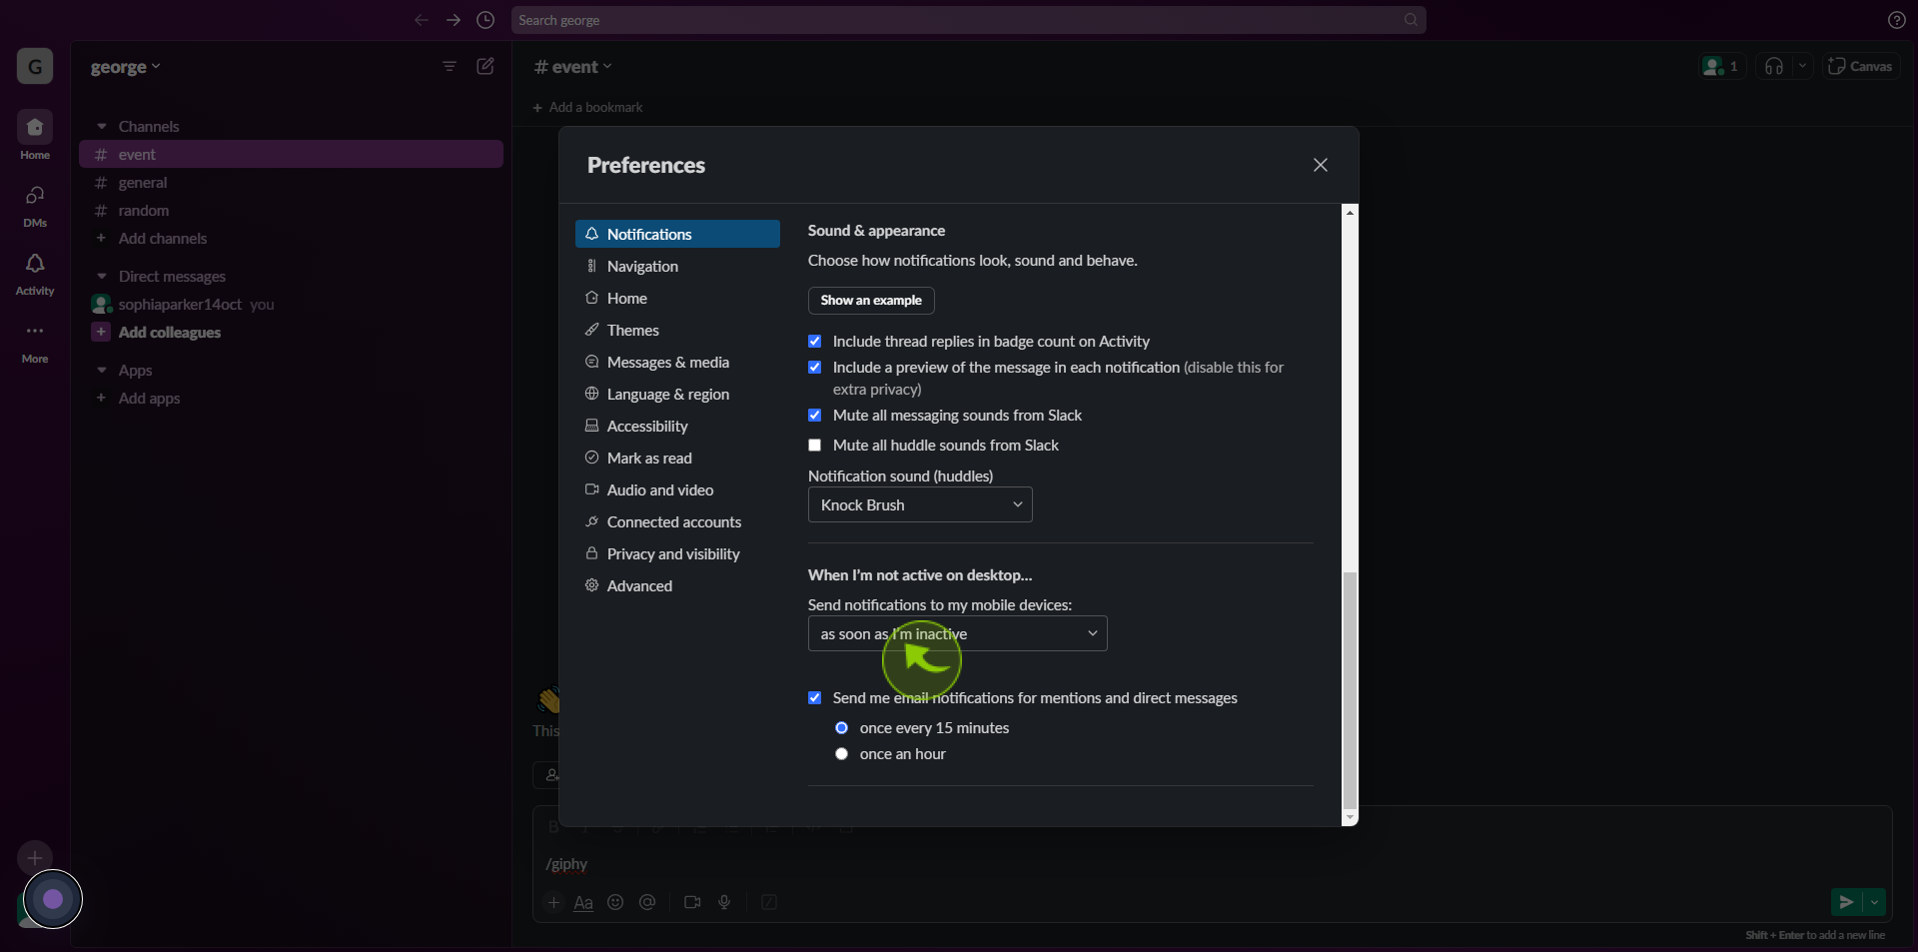Open the Home sidebar icon
The width and height of the screenshot is (1918, 952).
pos(35,127)
